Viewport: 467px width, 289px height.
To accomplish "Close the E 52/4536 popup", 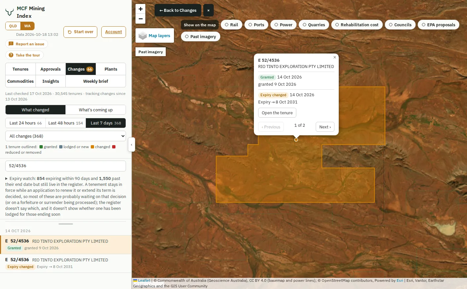I will 335,57.
